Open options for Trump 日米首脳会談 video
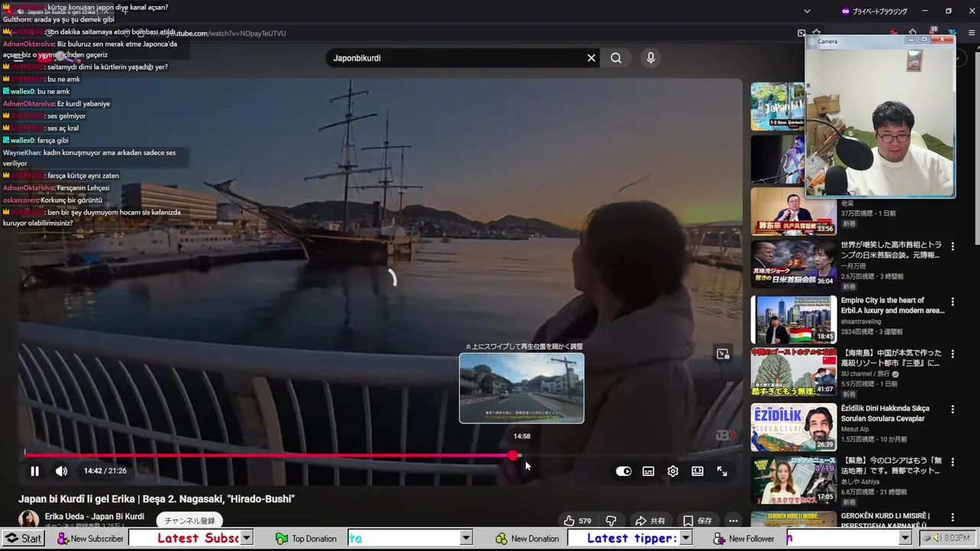This screenshot has height=551, width=980. (952, 246)
